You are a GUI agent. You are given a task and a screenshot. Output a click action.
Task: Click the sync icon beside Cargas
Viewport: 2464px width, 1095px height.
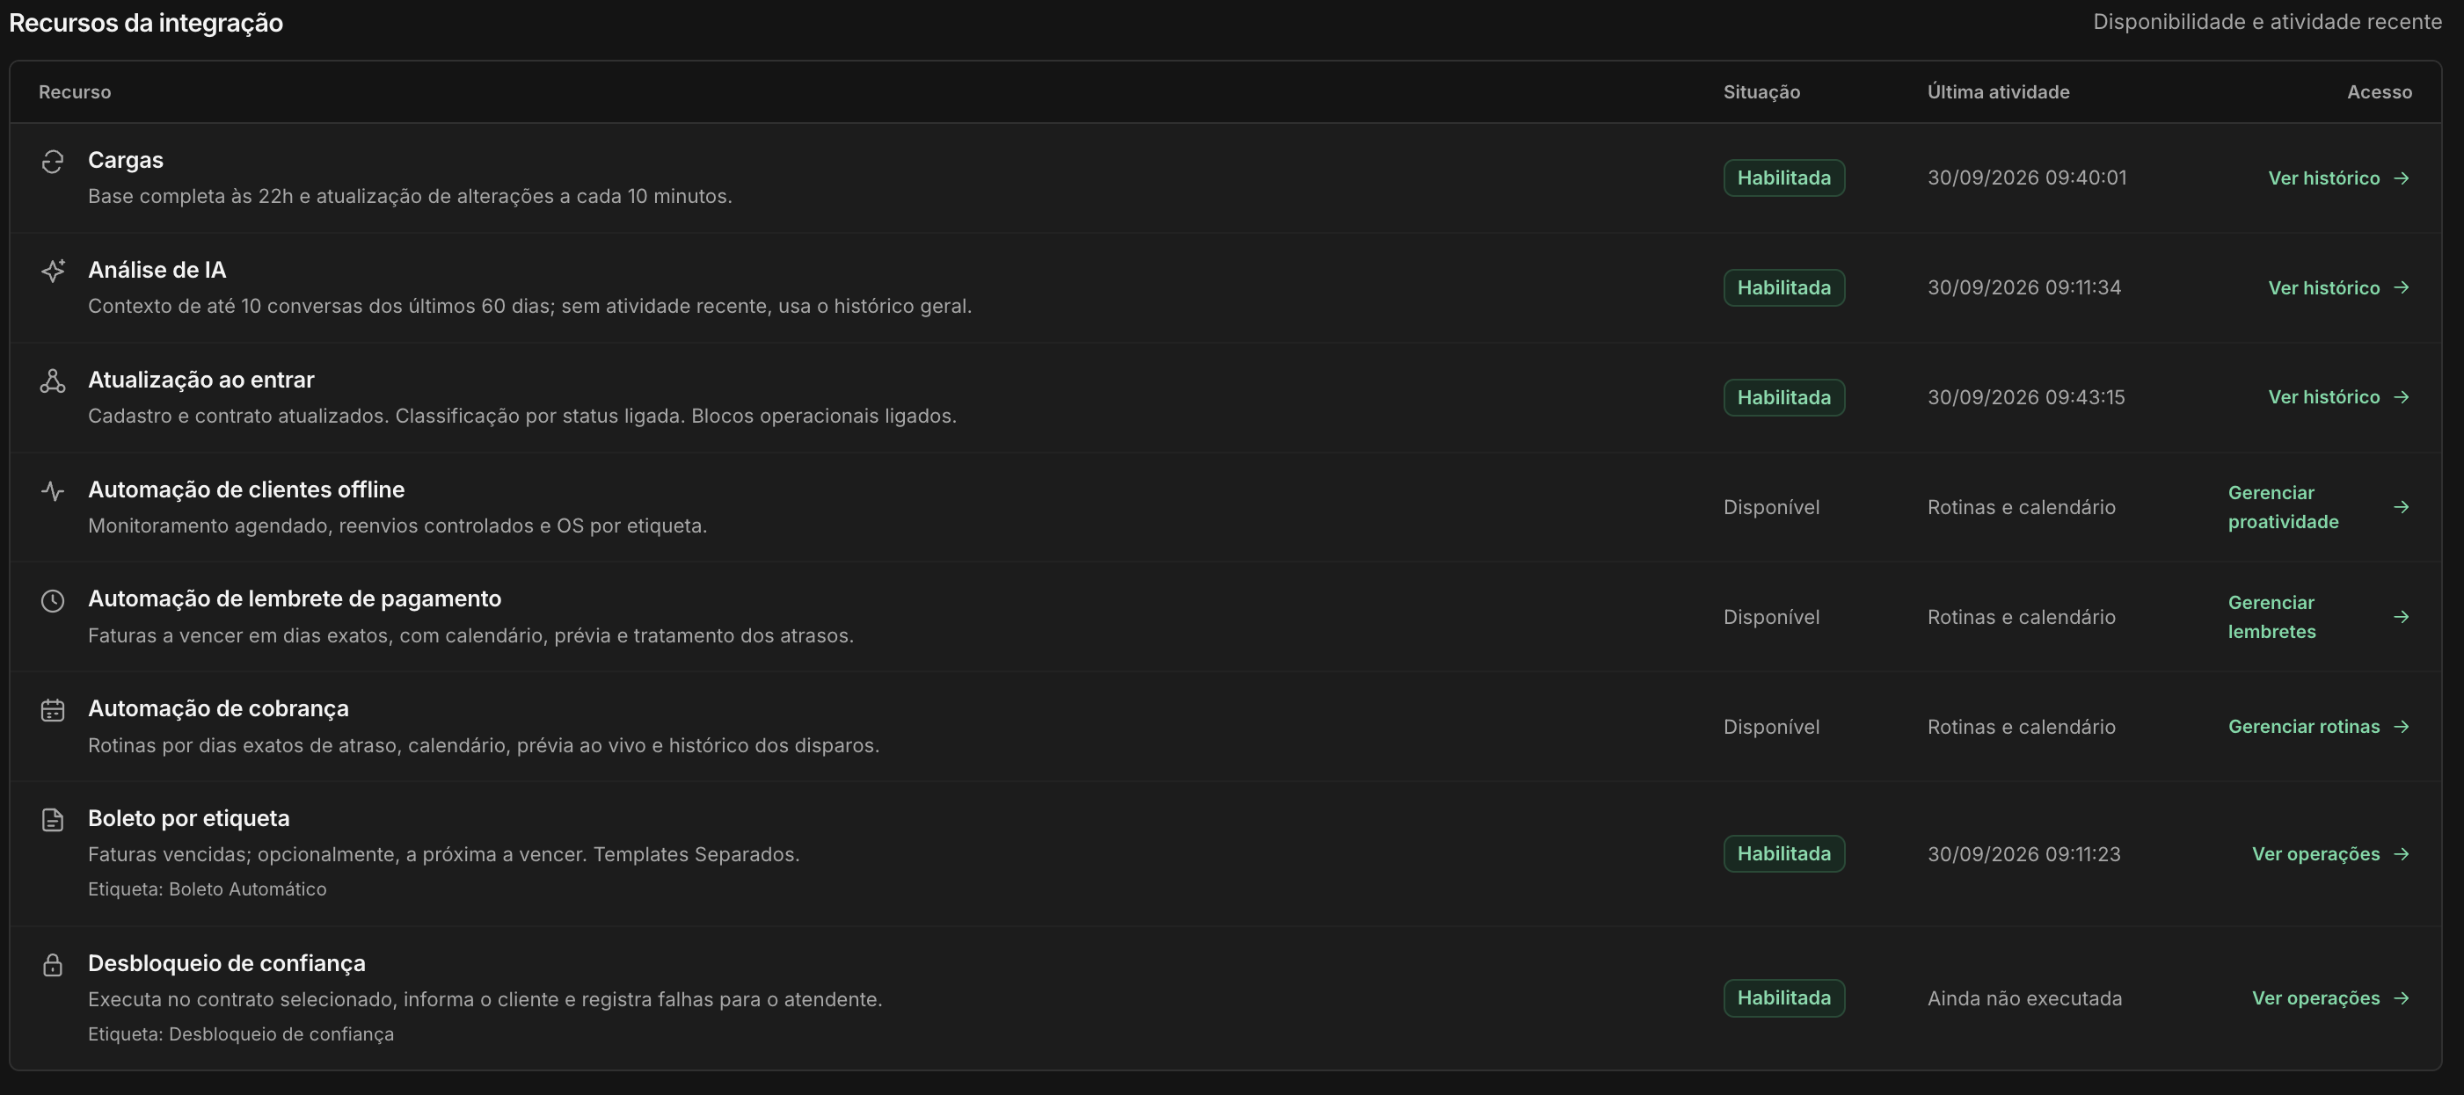(x=53, y=162)
